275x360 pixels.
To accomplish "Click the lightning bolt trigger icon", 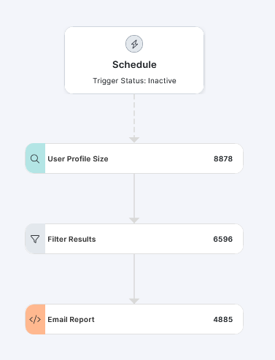I will pos(134,44).
